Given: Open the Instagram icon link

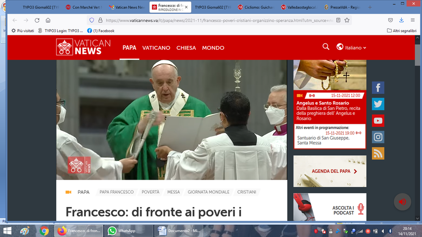Looking at the screenshot, I should 378,137.
